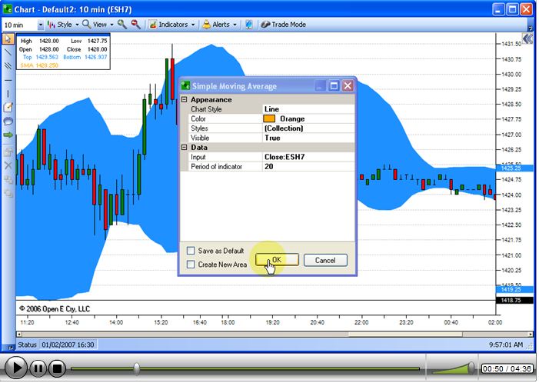Select the Input Close:ESH7 property row
This screenshot has height=383, width=539.
(271, 157)
